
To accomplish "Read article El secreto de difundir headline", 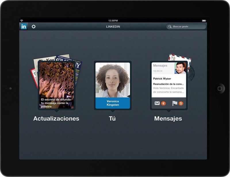I will tap(54, 103).
